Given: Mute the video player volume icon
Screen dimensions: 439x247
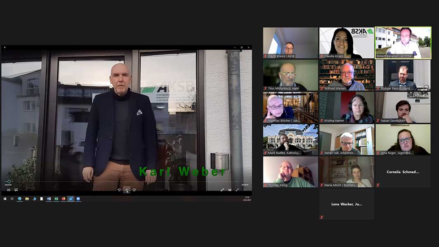Looking at the screenshot, I should pos(8,190).
